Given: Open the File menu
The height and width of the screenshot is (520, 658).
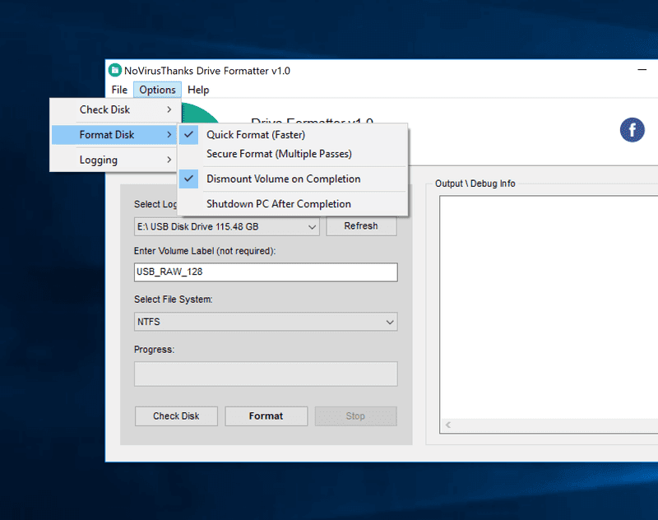Looking at the screenshot, I should 119,90.
